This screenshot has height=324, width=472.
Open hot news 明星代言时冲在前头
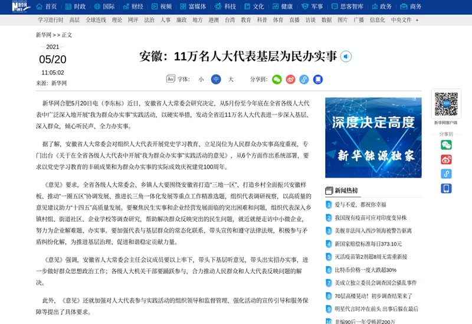[x=376, y=309]
